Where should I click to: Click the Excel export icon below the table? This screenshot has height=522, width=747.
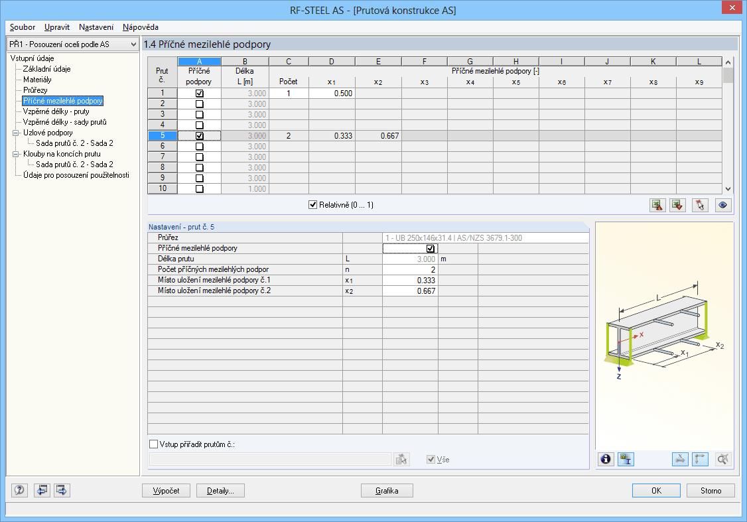[x=657, y=205]
